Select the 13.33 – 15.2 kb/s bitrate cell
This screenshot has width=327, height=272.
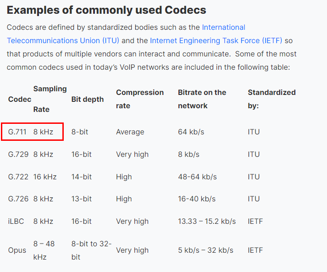pos(207,222)
